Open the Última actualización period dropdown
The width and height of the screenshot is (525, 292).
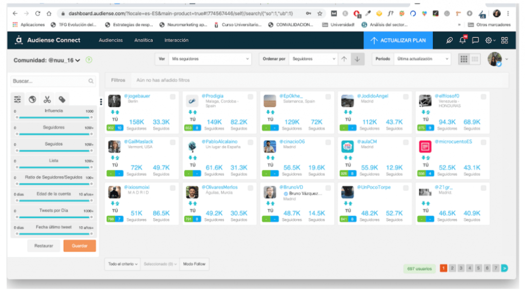click(422, 59)
